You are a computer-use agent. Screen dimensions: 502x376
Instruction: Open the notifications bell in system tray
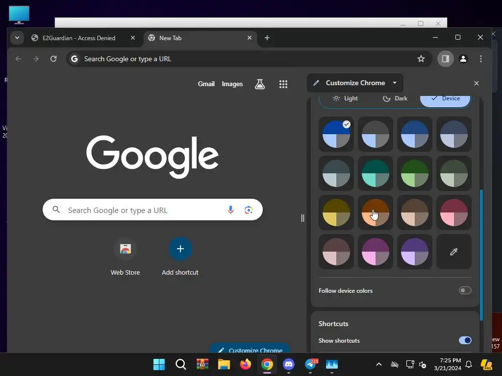point(469,364)
